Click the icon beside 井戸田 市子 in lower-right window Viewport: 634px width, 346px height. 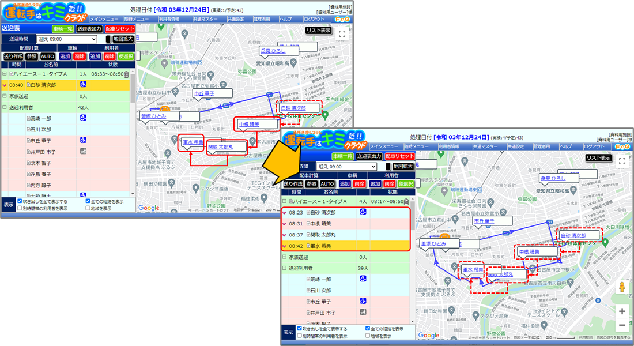(x=363, y=312)
